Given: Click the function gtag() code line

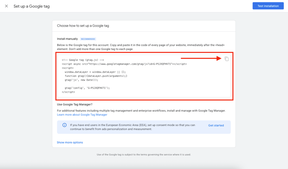Looking at the screenshot, I should [x=96, y=76].
